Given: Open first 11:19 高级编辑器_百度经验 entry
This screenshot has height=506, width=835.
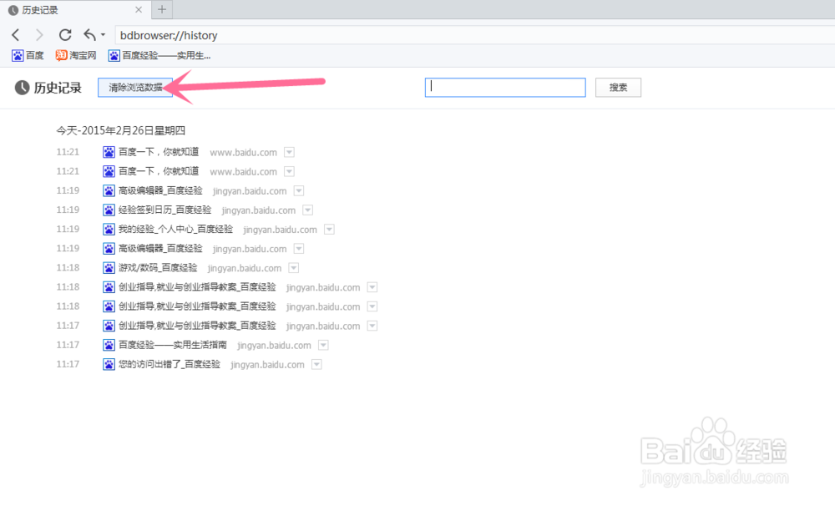Looking at the screenshot, I should tap(160, 190).
